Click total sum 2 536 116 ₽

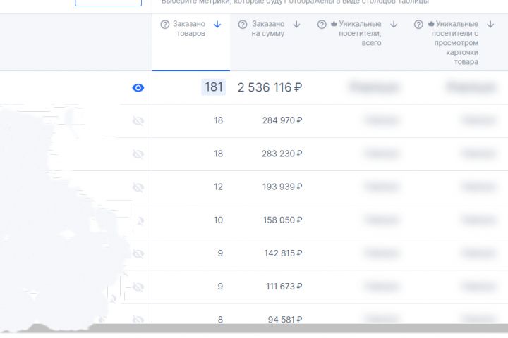click(x=270, y=87)
